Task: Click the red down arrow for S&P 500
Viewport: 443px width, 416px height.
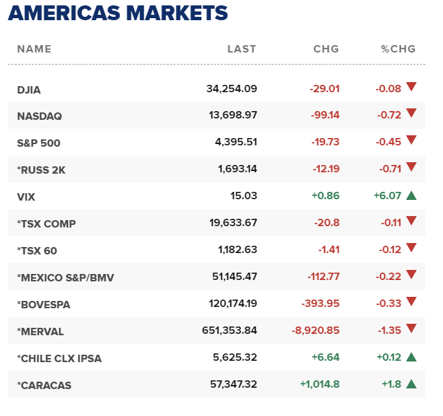Action: coord(411,141)
